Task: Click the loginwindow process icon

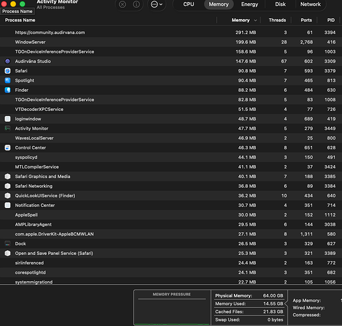Action: (7, 119)
